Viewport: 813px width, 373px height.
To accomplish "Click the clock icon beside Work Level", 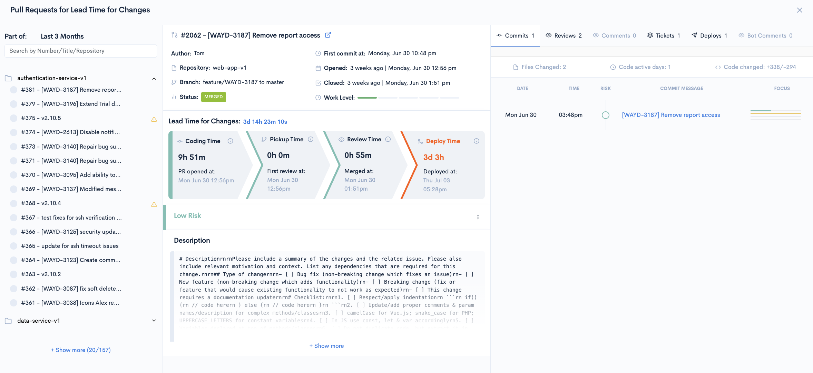I will (x=318, y=98).
